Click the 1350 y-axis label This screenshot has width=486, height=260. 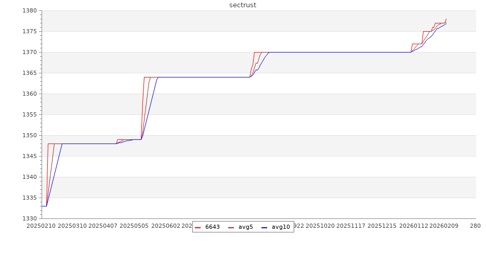pyautogui.click(x=29, y=136)
